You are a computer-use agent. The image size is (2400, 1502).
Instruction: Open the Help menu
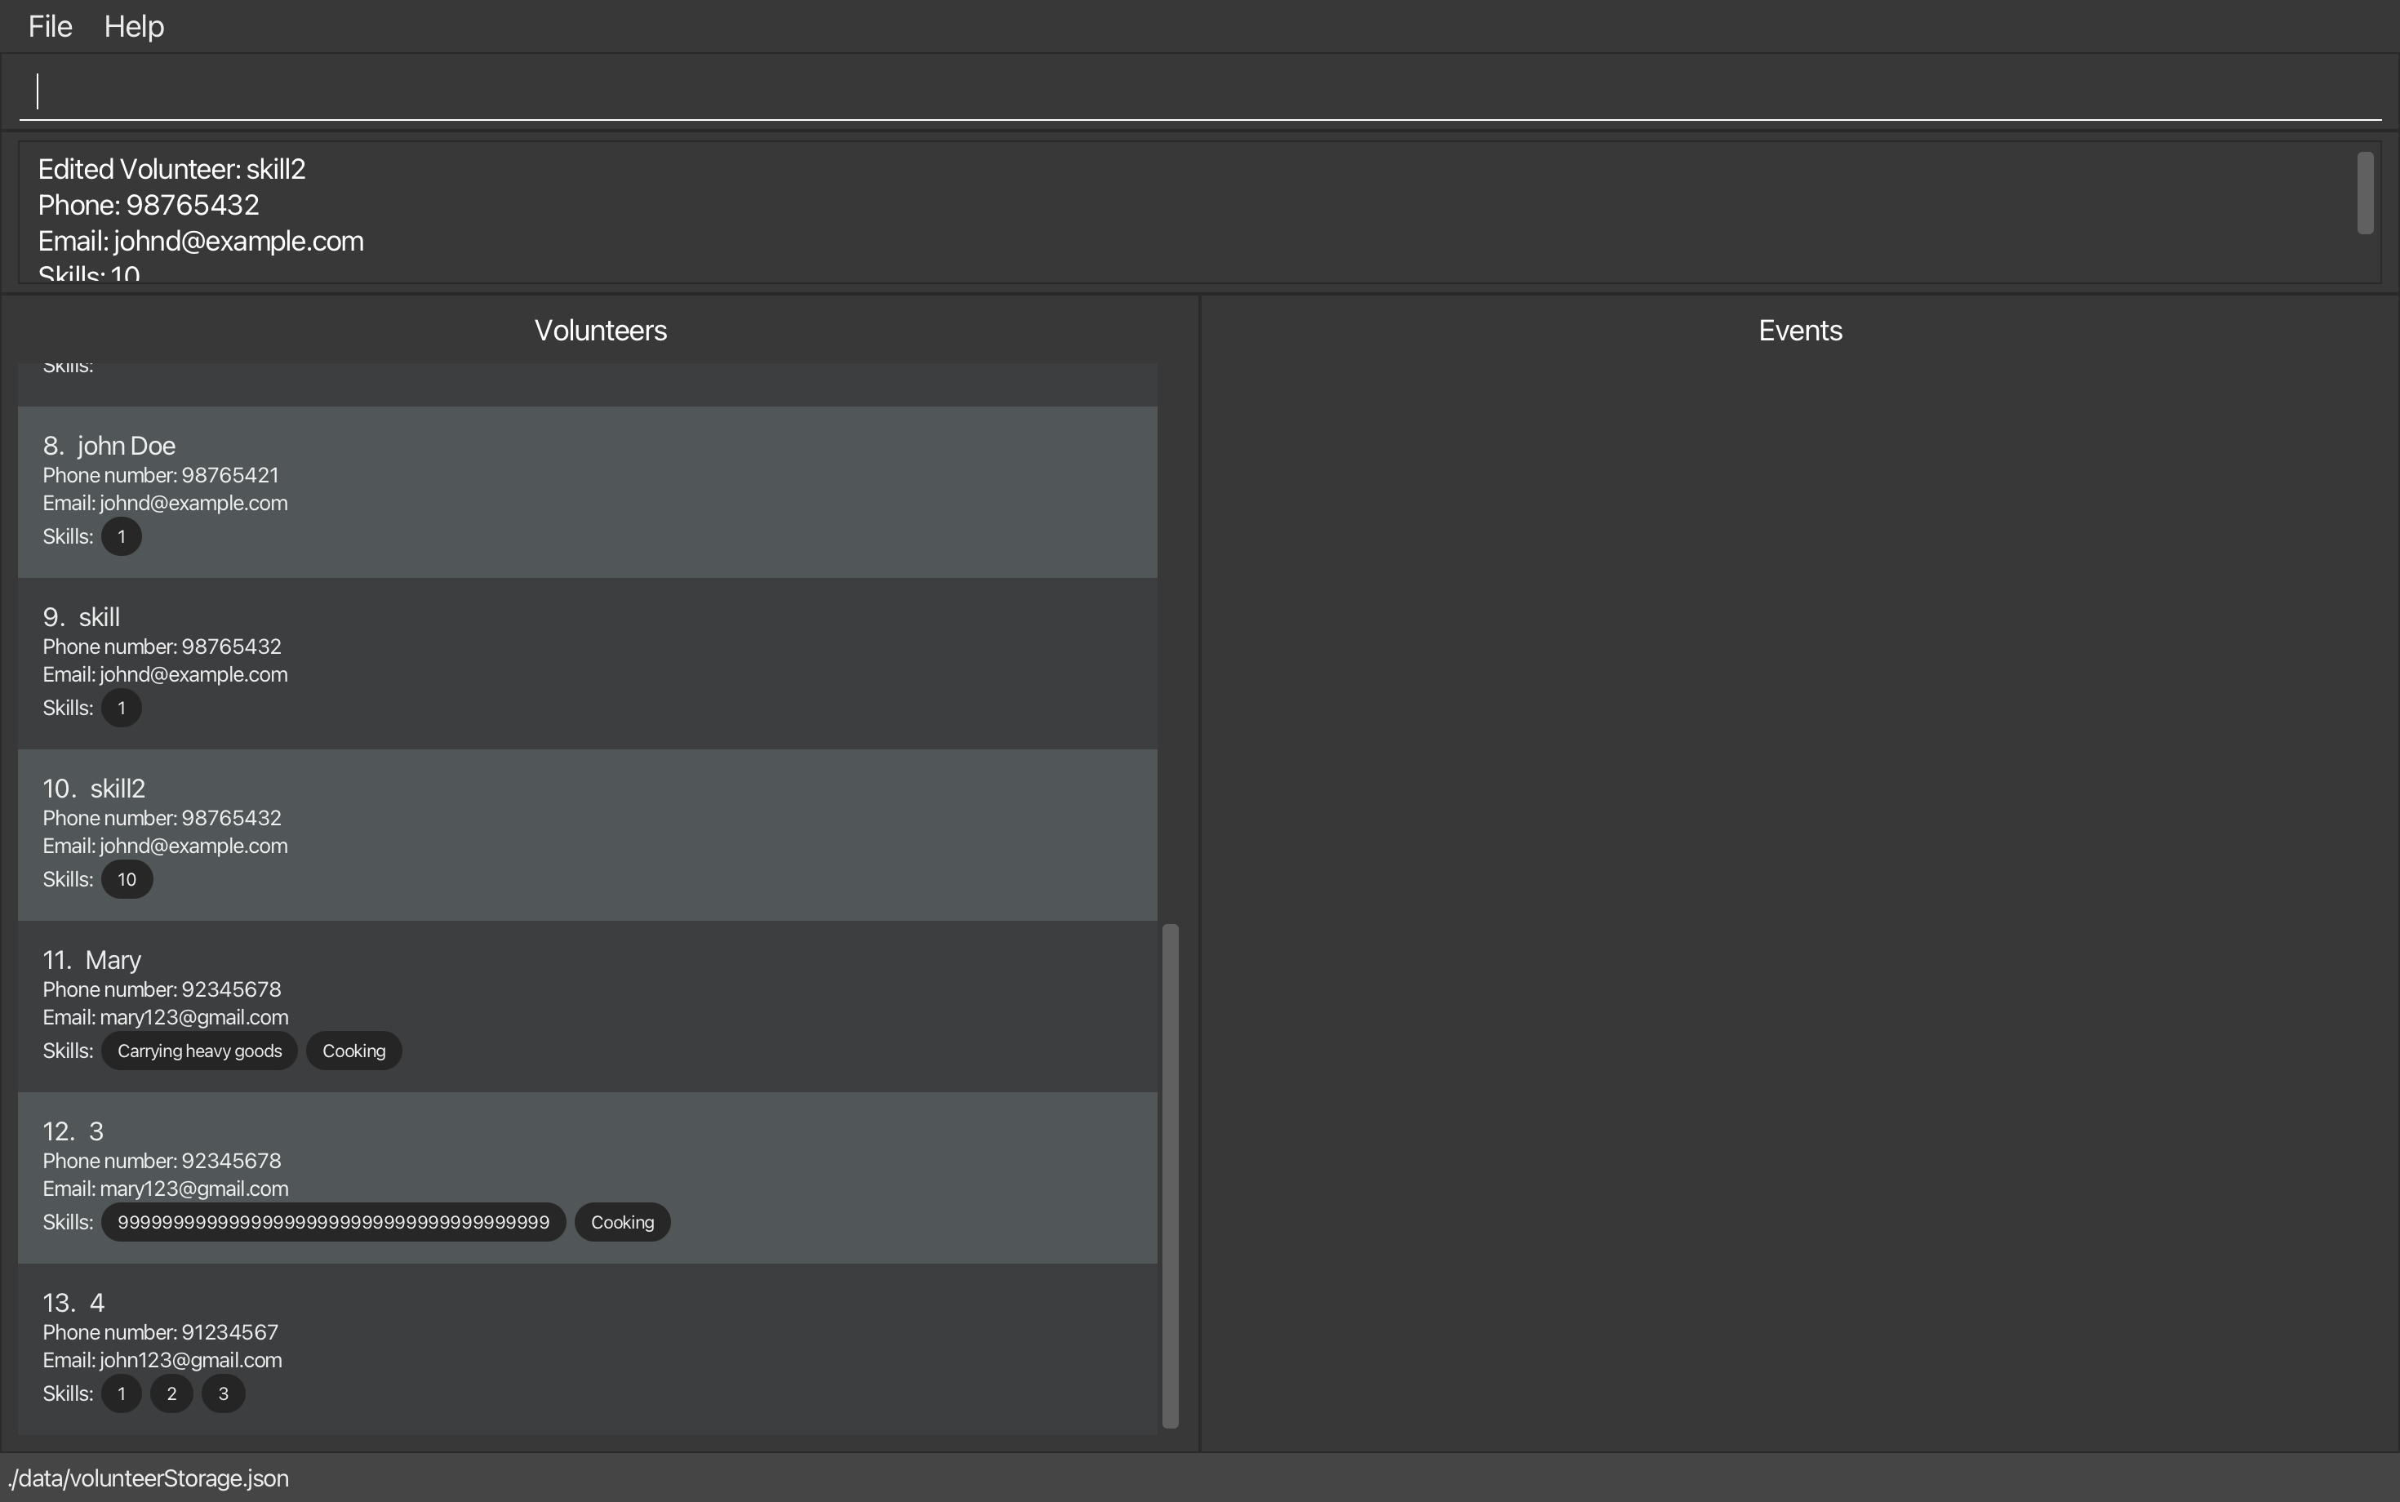click(x=134, y=27)
